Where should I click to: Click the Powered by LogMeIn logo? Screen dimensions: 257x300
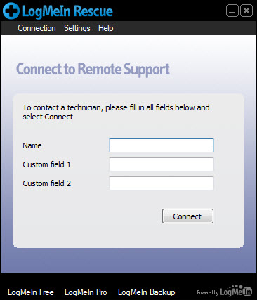pos(225,291)
